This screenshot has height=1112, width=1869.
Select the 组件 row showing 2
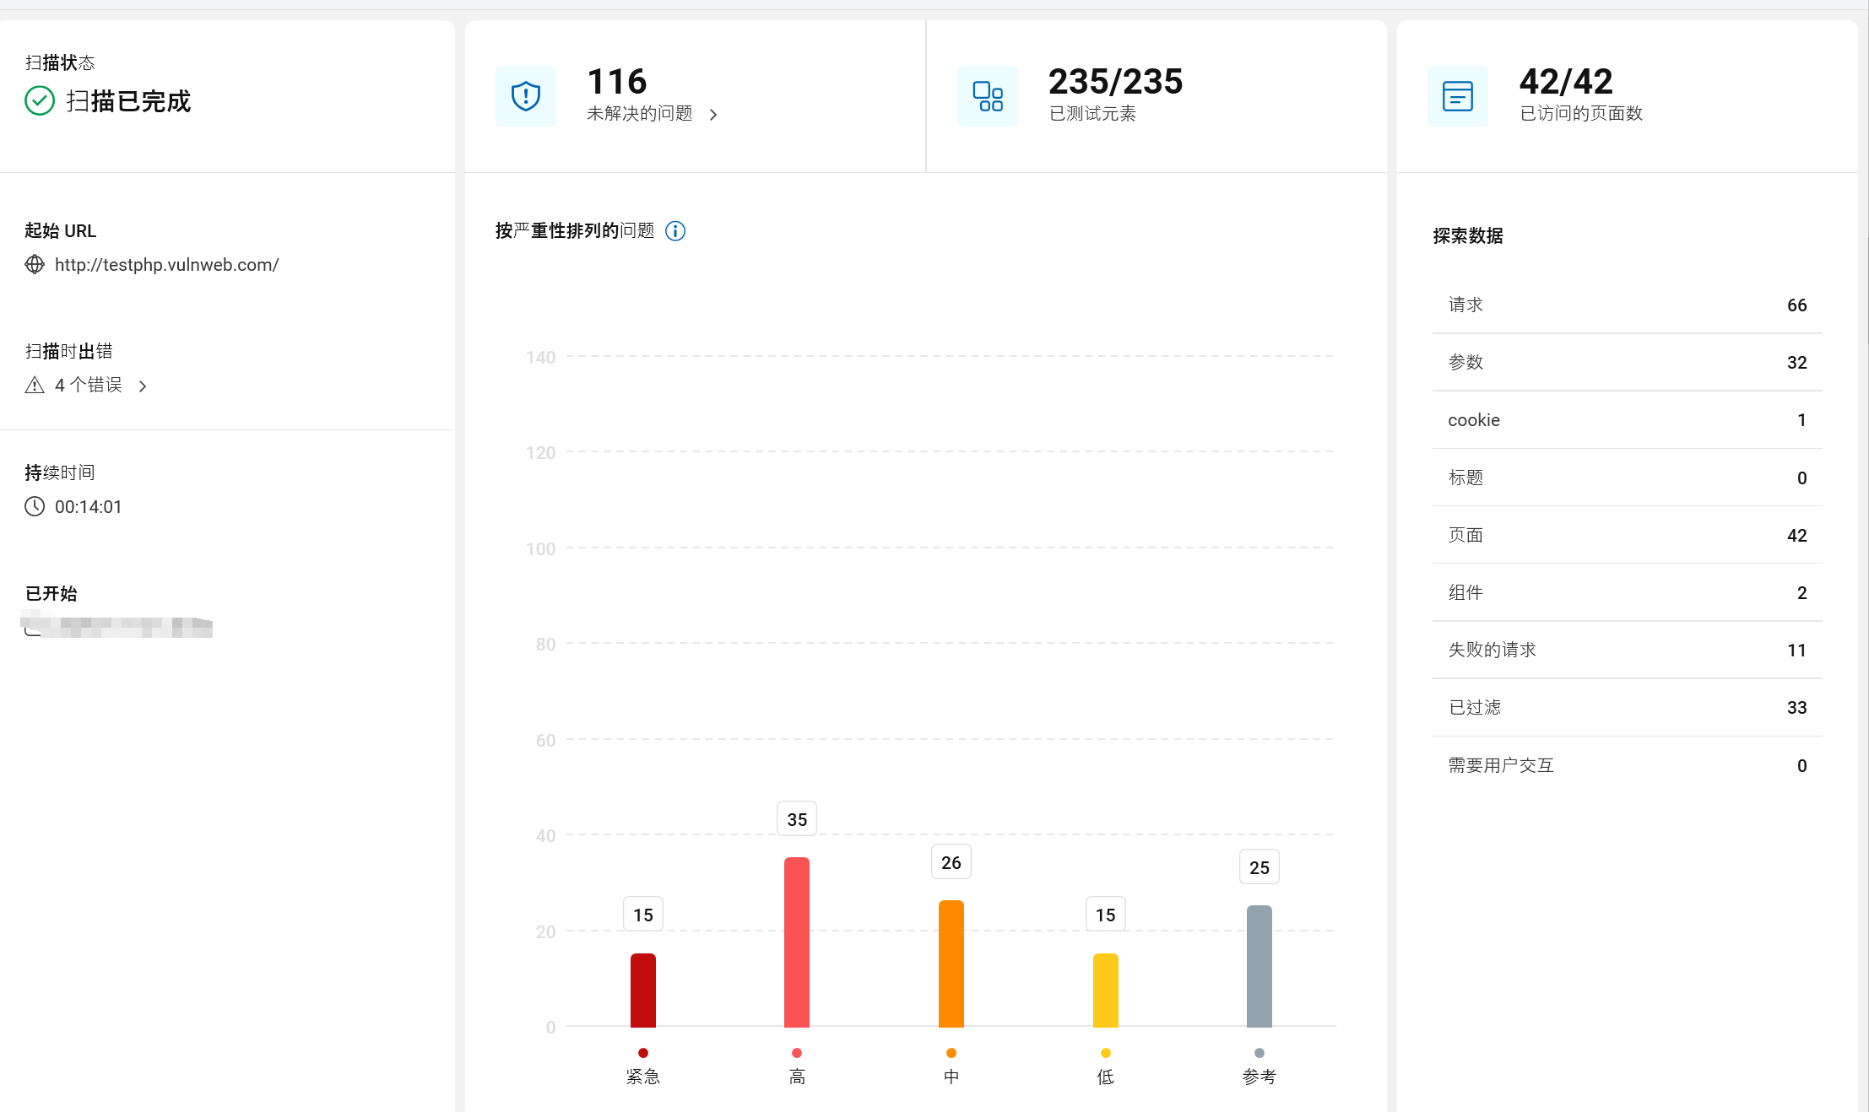pos(1628,592)
